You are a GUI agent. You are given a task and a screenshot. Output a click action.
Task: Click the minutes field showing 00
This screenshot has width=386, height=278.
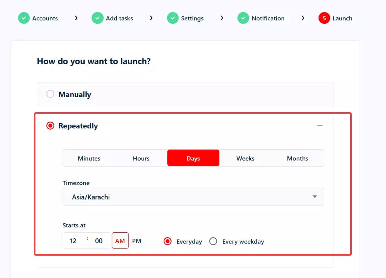pos(99,241)
